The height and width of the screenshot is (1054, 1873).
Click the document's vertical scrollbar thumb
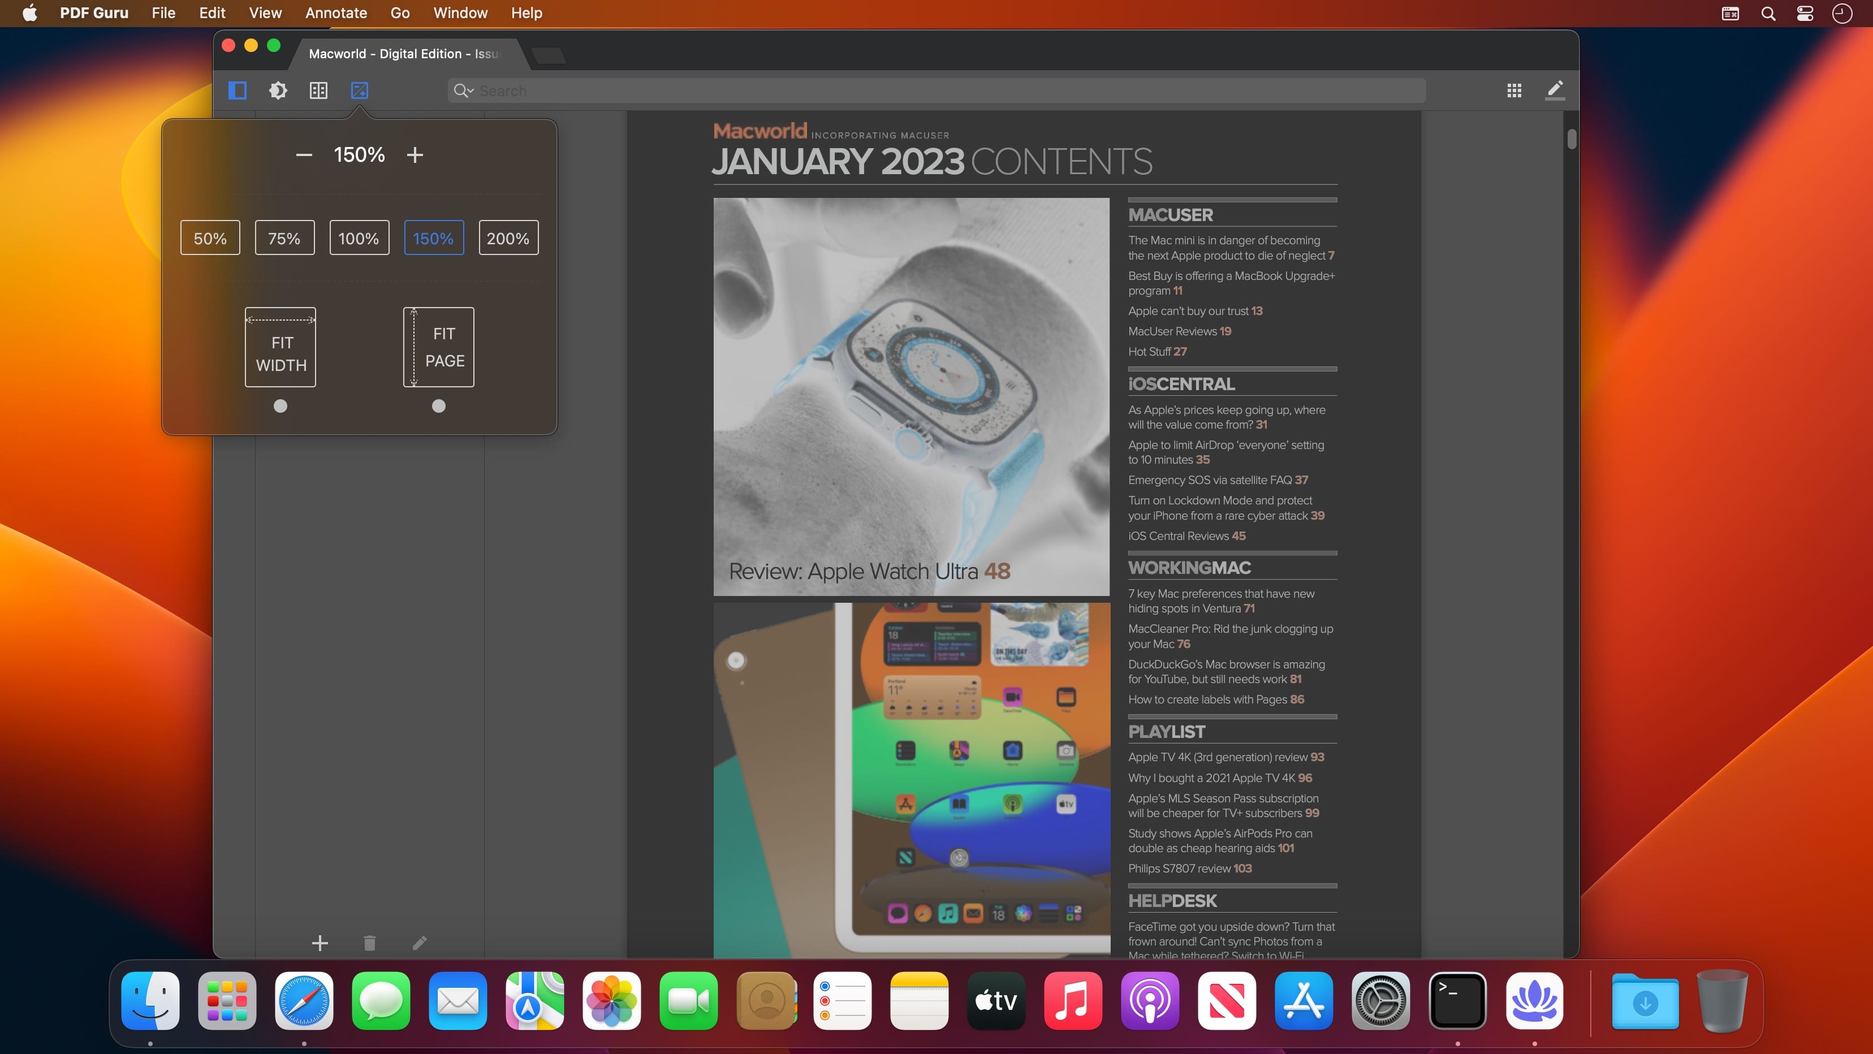pyautogui.click(x=1571, y=139)
